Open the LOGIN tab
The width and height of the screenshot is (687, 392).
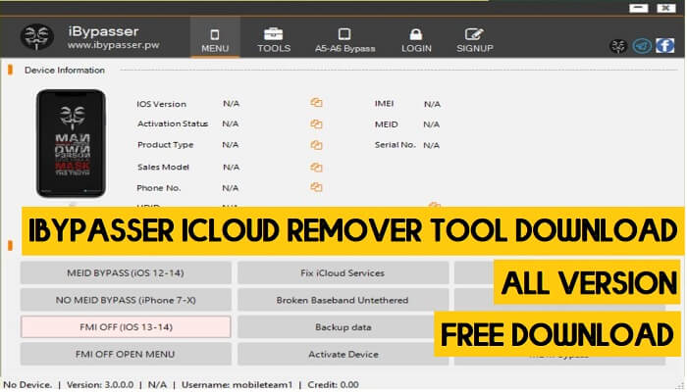416,40
